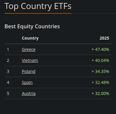Open the Vietnam country link
Image resolution: width=116 pixels, height=114 pixels.
30,60
